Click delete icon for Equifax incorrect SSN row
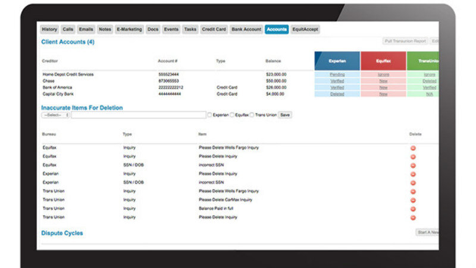 click(x=413, y=165)
